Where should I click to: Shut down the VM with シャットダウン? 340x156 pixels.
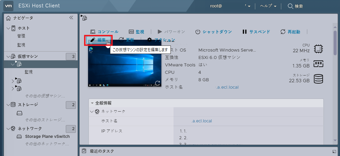213,32
